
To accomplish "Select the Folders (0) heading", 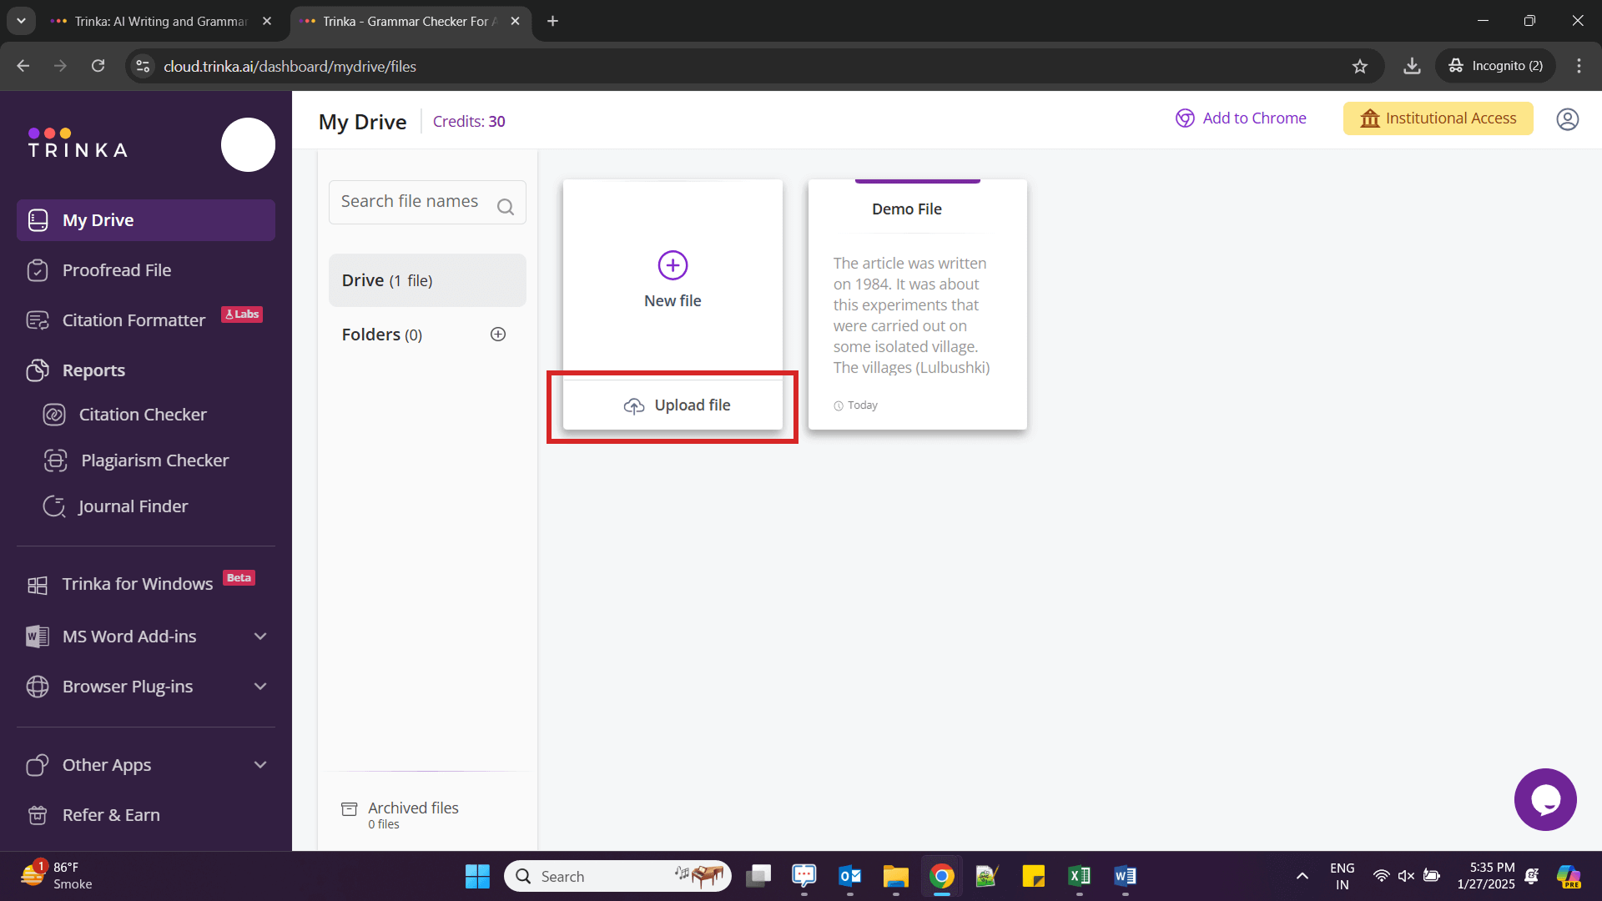I will click(382, 335).
